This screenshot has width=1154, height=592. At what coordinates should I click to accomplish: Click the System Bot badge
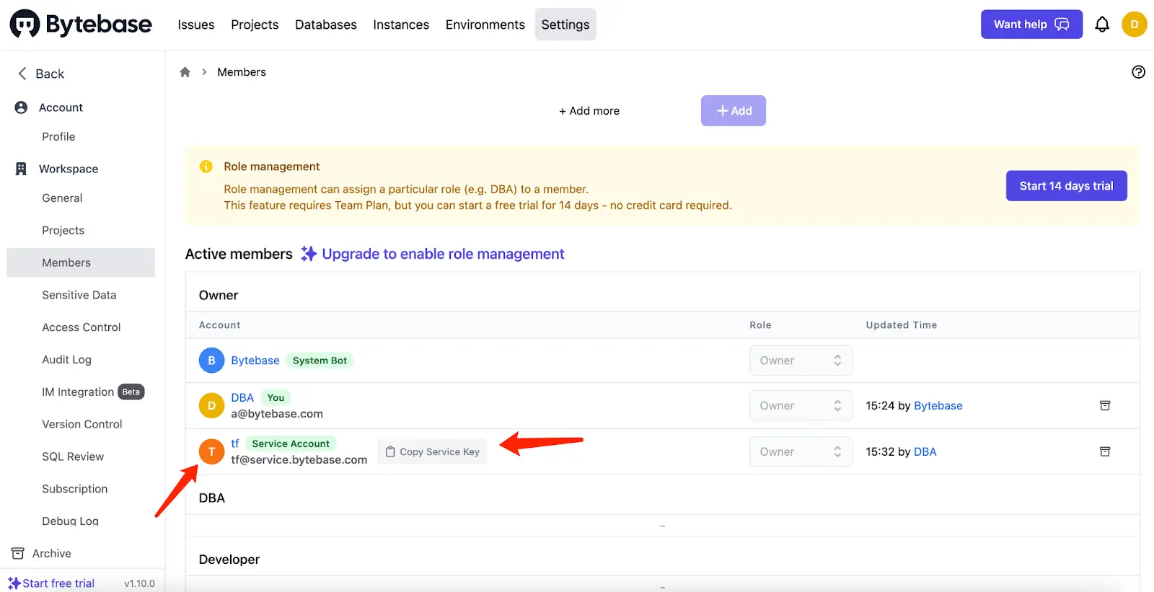click(320, 361)
